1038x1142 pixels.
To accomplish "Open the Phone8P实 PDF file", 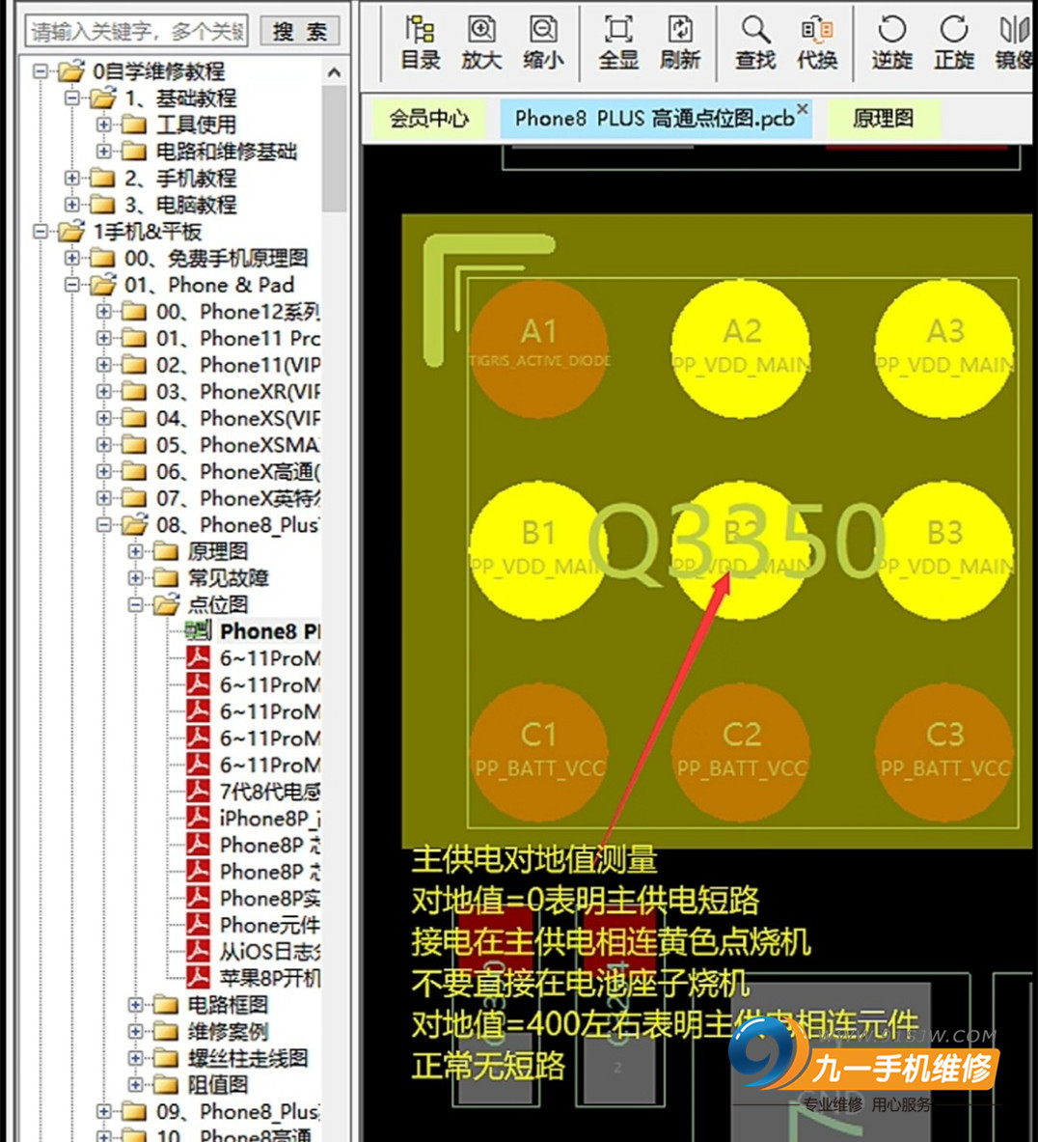I will pyautogui.click(x=254, y=898).
